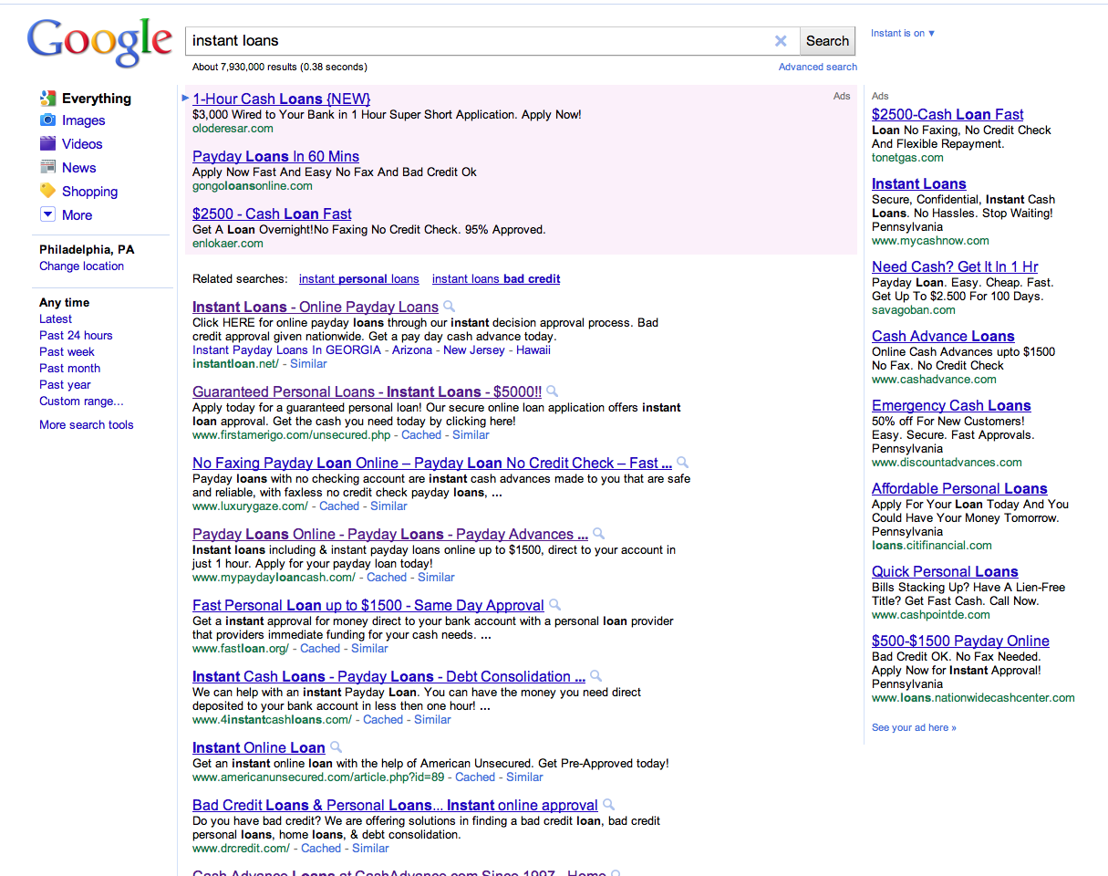Screen dimensions: 1108x876
Task: Preview magnifier beside Instant Online Loan result
Action: tap(336, 747)
